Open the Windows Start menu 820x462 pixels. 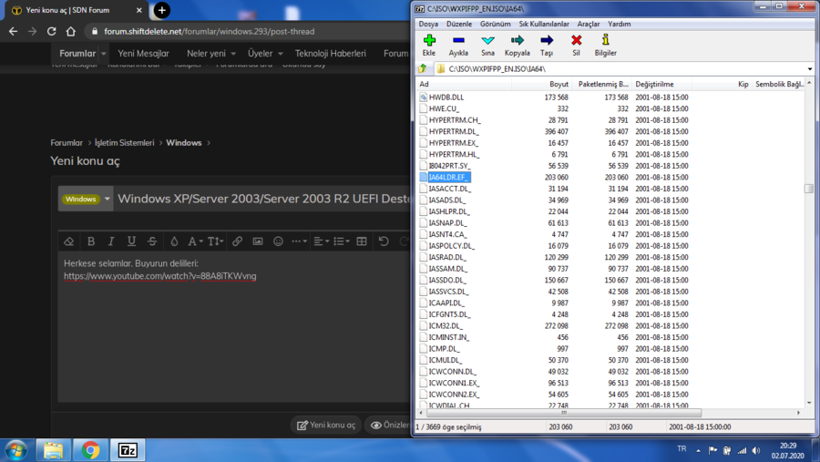point(15,450)
